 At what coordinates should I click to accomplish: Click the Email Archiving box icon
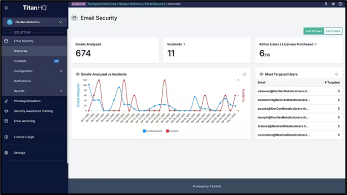pos(6,121)
